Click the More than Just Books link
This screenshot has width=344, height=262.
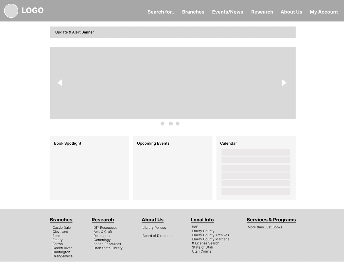pos(265,227)
